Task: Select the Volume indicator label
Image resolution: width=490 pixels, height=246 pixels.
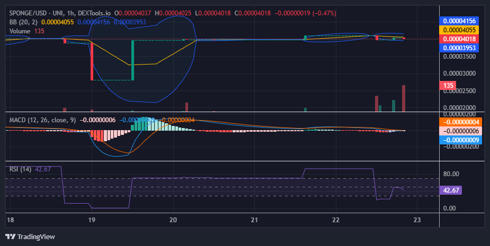Action: pos(20,31)
